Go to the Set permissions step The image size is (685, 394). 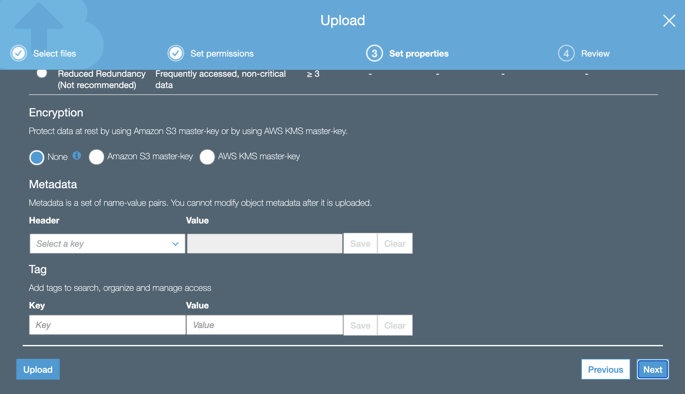coord(222,54)
